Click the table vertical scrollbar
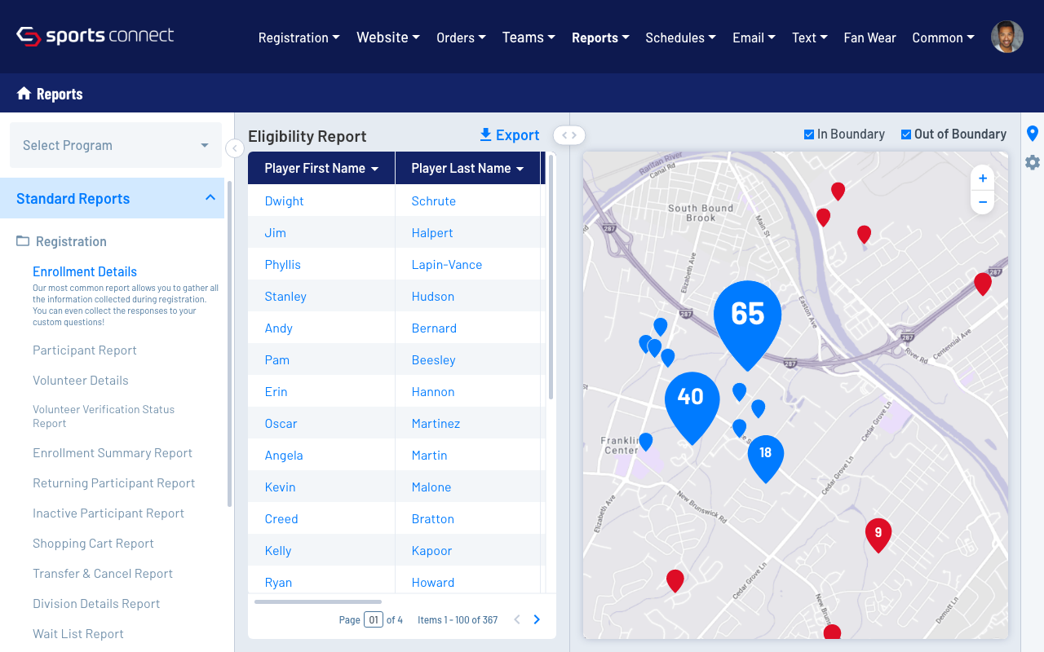 coord(551,277)
